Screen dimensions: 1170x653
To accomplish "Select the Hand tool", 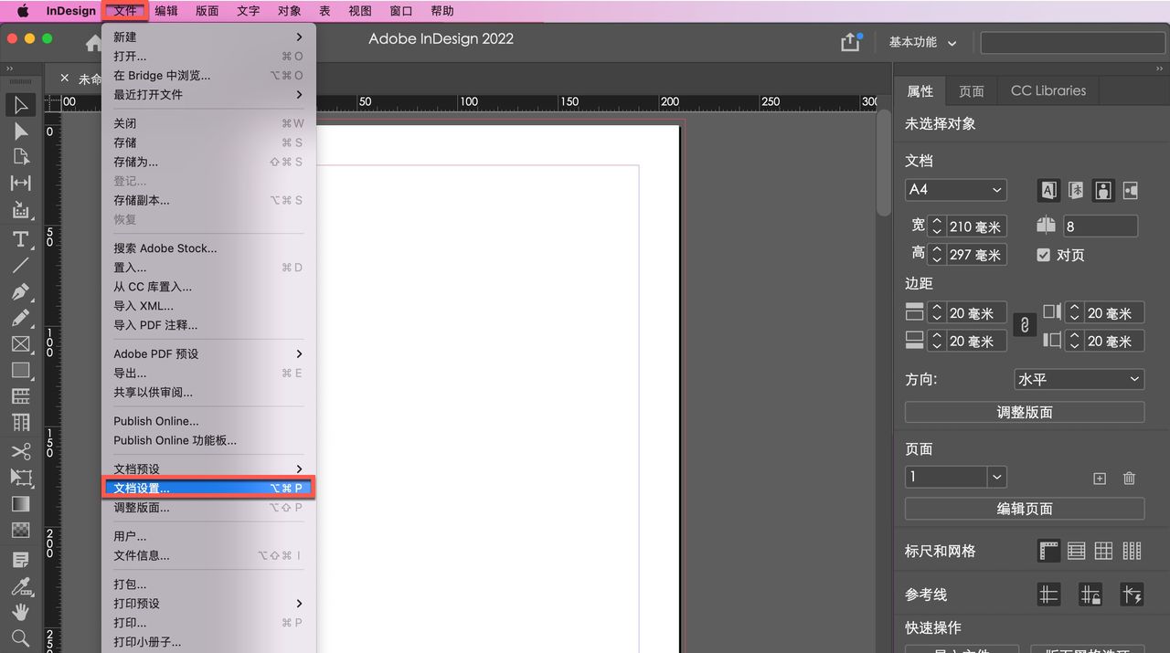I will pos(20,612).
